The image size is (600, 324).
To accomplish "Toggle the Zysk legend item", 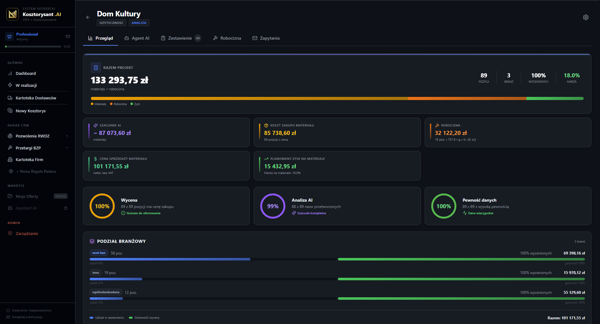I will [x=135, y=104].
